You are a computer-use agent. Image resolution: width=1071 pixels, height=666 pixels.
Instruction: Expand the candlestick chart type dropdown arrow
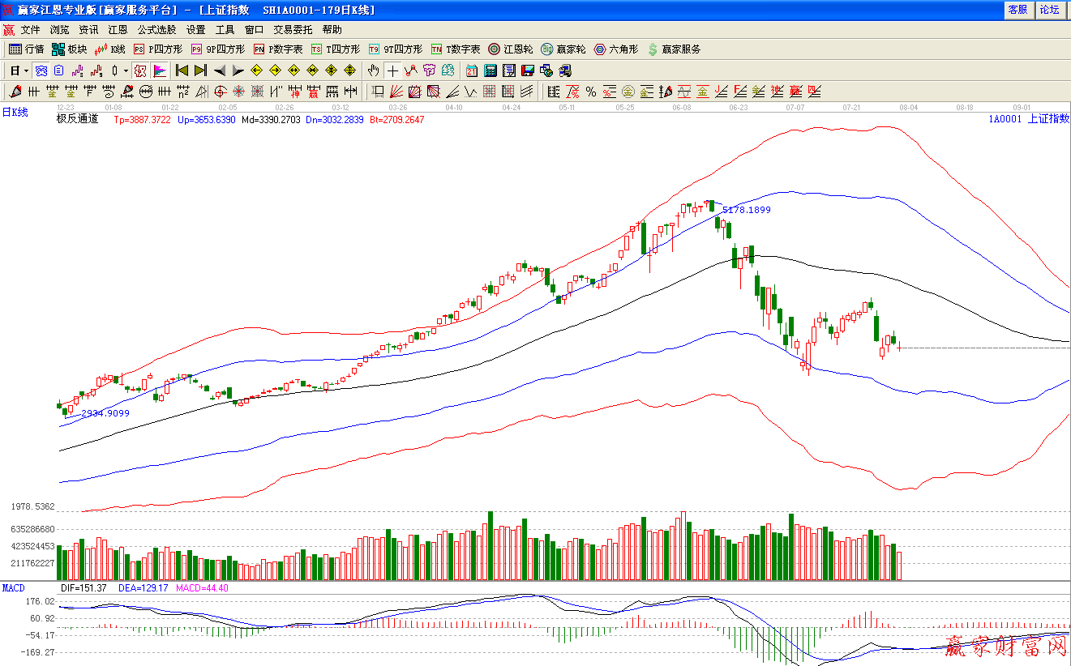[x=126, y=70]
